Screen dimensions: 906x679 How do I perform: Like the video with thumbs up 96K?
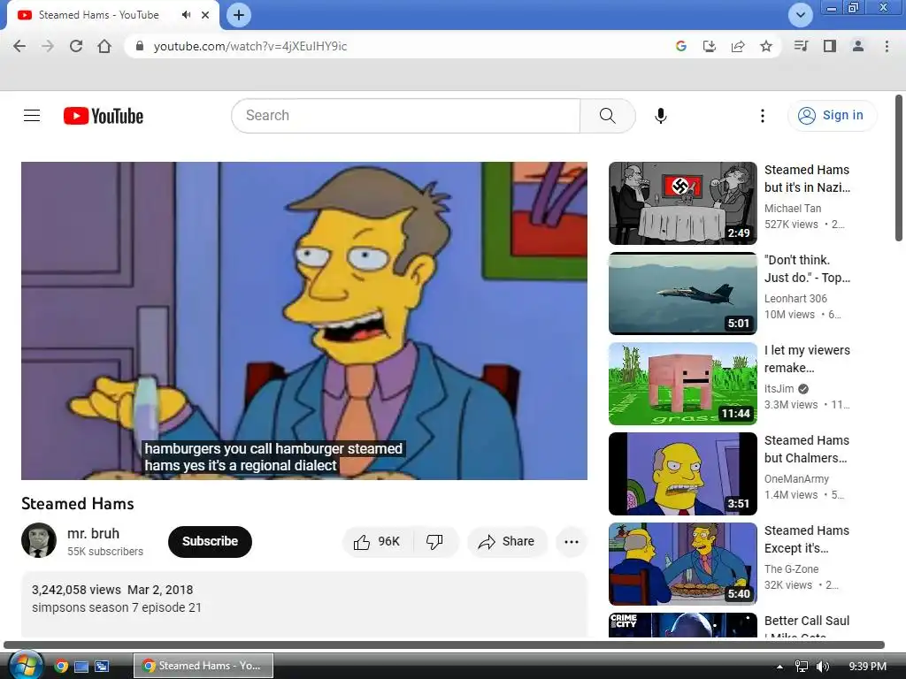tap(378, 542)
